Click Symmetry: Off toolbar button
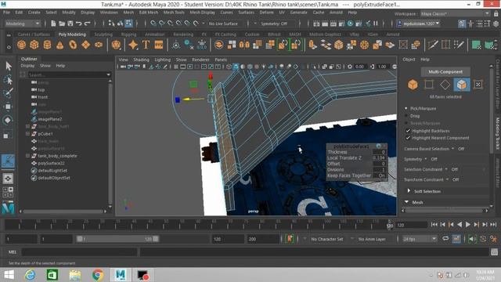 (274, 23)
